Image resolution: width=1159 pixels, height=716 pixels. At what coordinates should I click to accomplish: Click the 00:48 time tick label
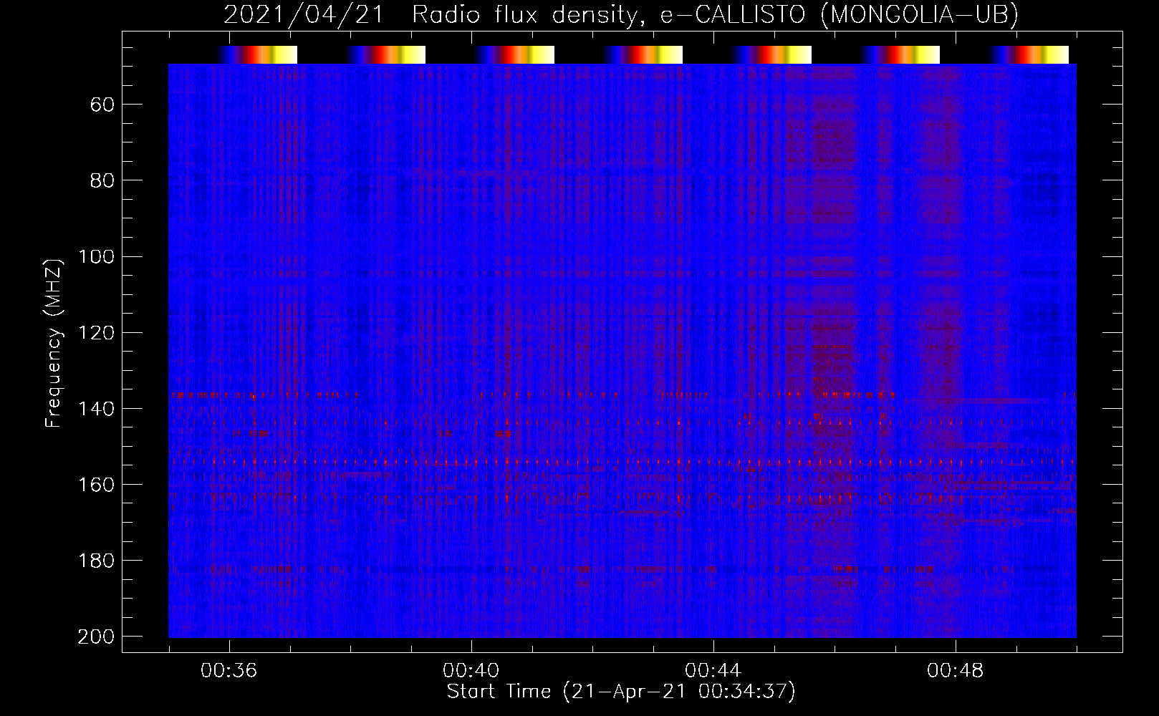click(x=956, y=671)
